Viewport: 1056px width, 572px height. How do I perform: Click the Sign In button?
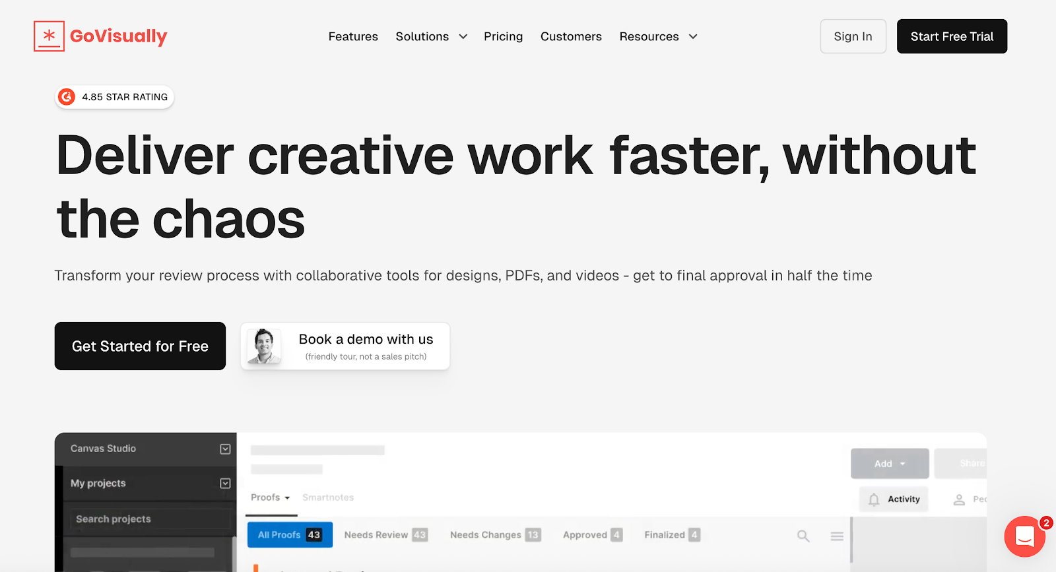(x=853, y=36)
